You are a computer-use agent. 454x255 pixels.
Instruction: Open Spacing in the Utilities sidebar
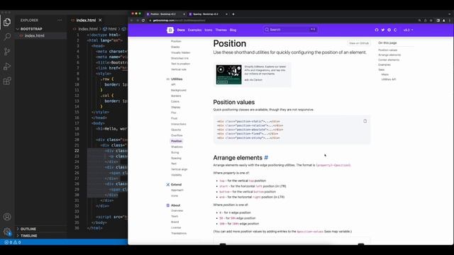click(x=176, y=158)
